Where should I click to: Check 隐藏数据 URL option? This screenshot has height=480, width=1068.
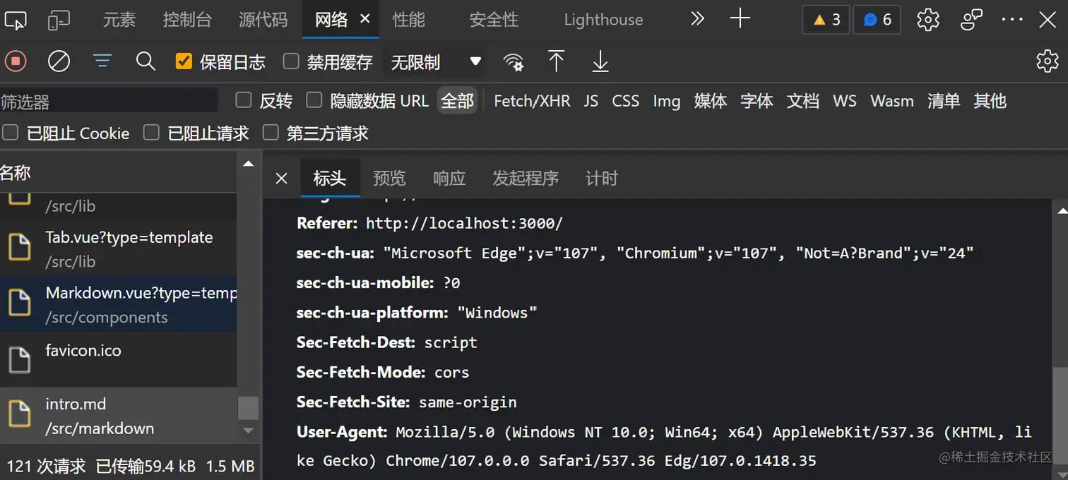tap(314, 100)
